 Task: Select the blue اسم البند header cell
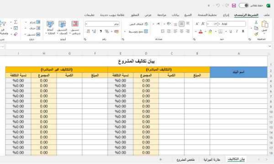tap(238, 72)
